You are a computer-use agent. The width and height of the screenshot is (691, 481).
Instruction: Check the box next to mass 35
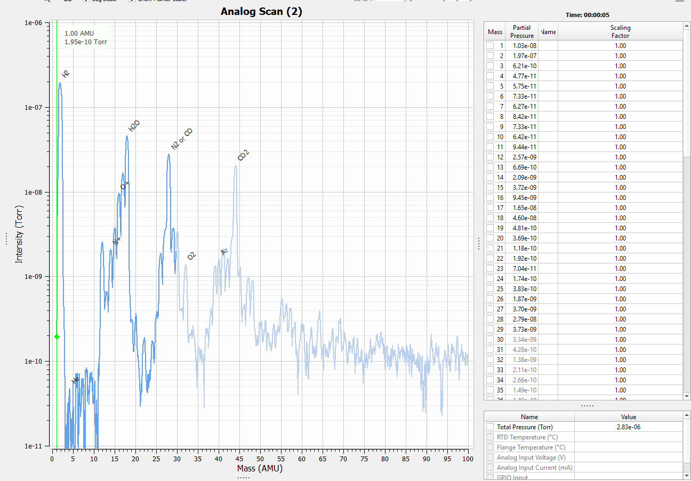point(489,390)
